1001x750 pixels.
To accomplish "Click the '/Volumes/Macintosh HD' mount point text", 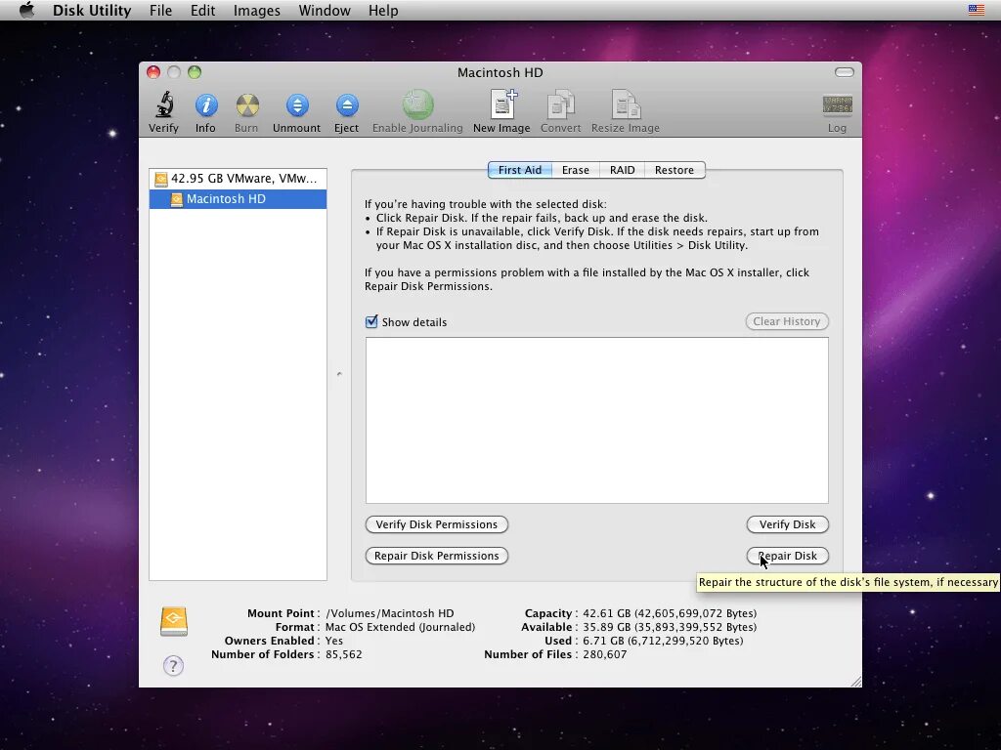I will click(x=389, y=613).
